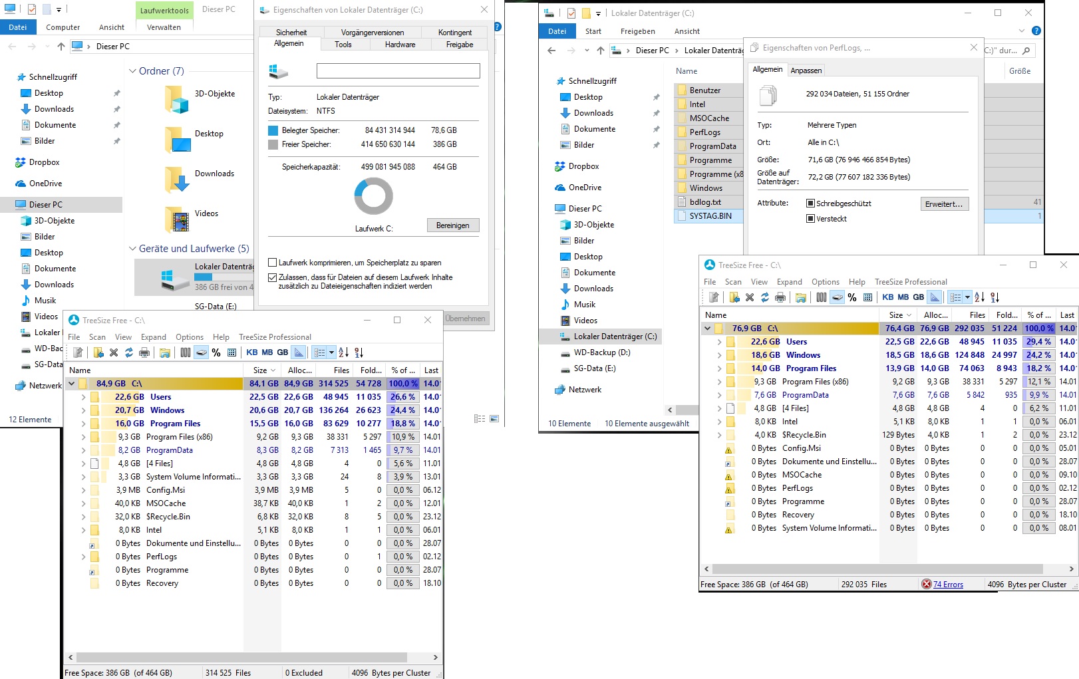1079x679 pixels.
Task: Refresh the scan in 84,9 GB TreeSize window
Action: (x=129, y=352)
